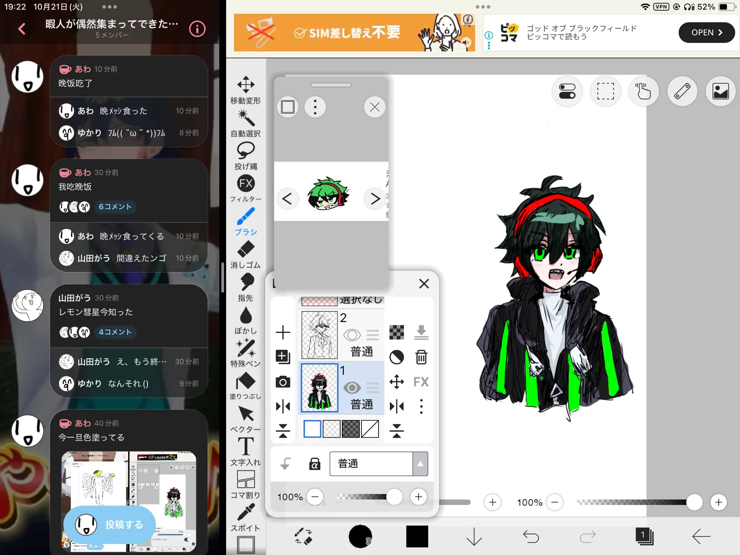Open the 普通 blend mode dropdown

[379, 464]
